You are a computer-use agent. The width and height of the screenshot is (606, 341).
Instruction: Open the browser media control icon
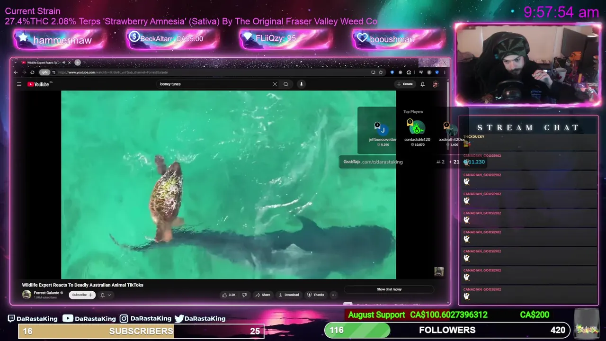(422, 72)
